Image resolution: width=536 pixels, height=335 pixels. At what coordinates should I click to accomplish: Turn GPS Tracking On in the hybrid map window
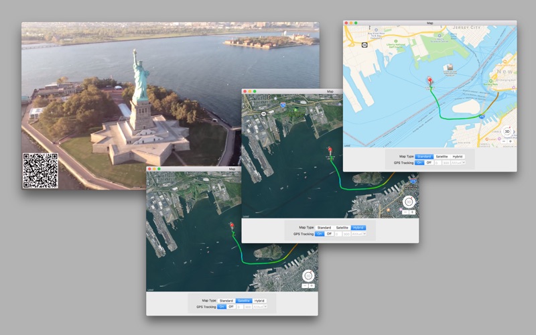click(x=320, y=234)
